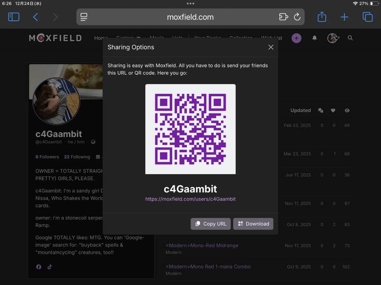381x285 pixels.
Task: Open the <Modern>Mono-Red Midrange deck
Action: (202, 245)
